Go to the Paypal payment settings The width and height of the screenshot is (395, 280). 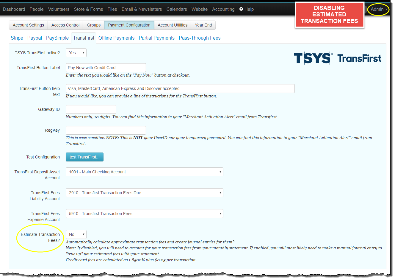[35, 38]
